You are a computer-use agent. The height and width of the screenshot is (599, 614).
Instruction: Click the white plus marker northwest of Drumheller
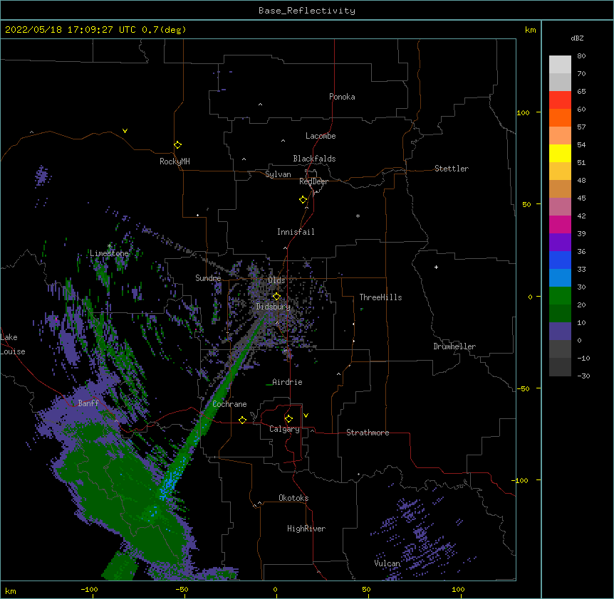436,267
